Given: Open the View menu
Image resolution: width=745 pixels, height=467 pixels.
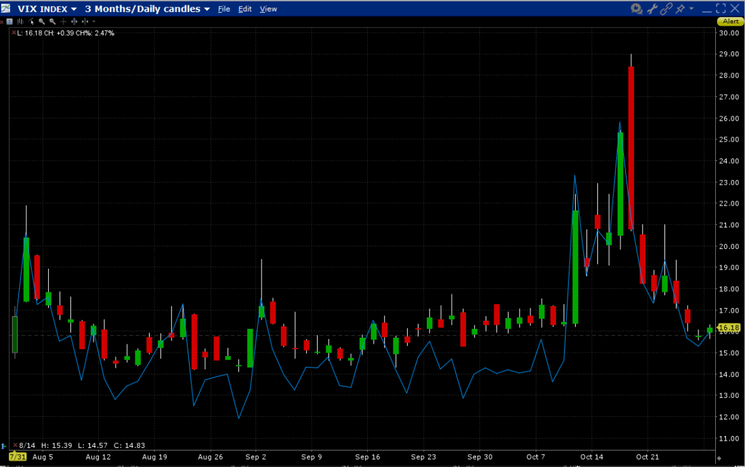Looking at the screenshot, I should click(268, 9).
